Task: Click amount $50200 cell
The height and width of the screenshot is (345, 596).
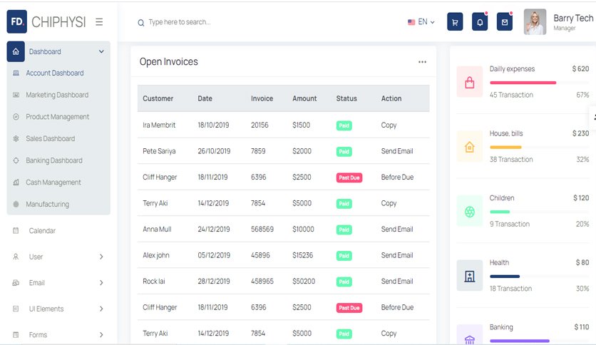Action: pos(304,282)
